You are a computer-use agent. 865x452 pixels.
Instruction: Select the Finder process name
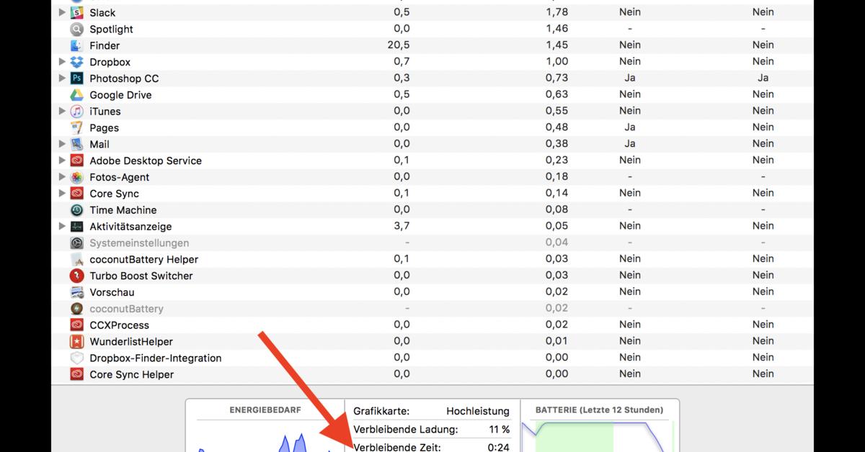click(105, 45)
